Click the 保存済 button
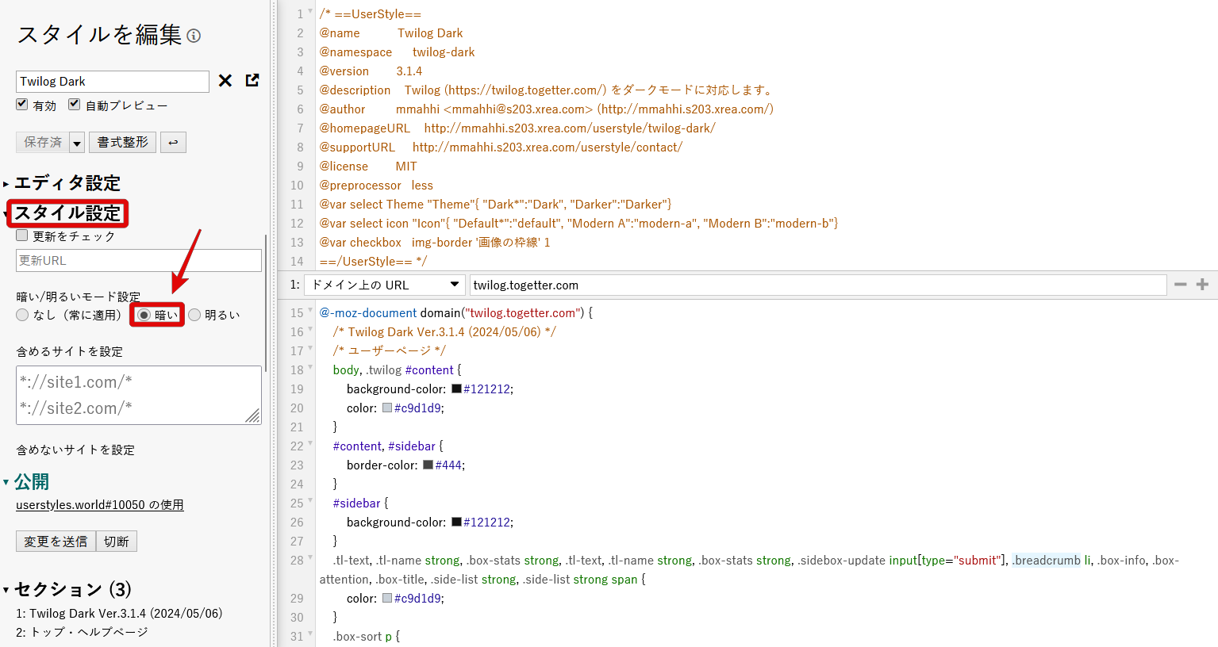 click(x=43, y=143)
